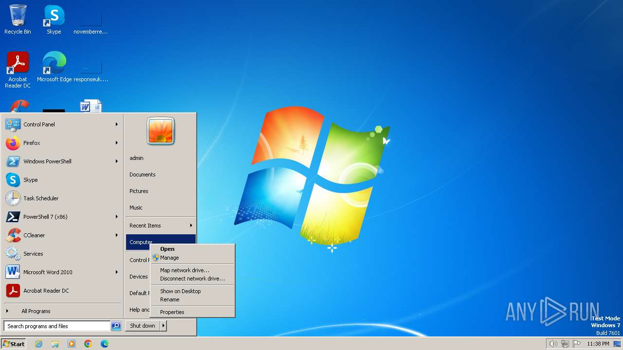Expand the PowerShell 7 (x86) jump list arrow
This screenshot has height=350, width=623.
coord(117,217)
